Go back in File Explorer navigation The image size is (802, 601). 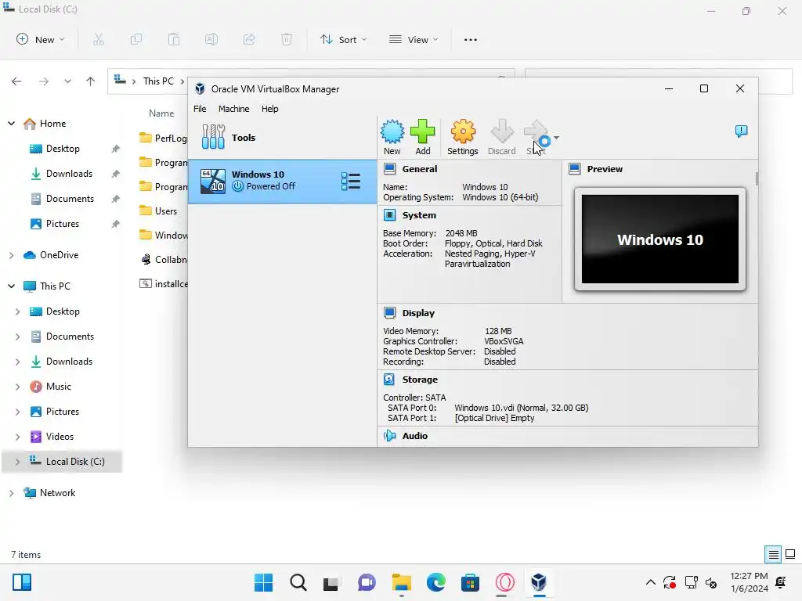[16, 81]
